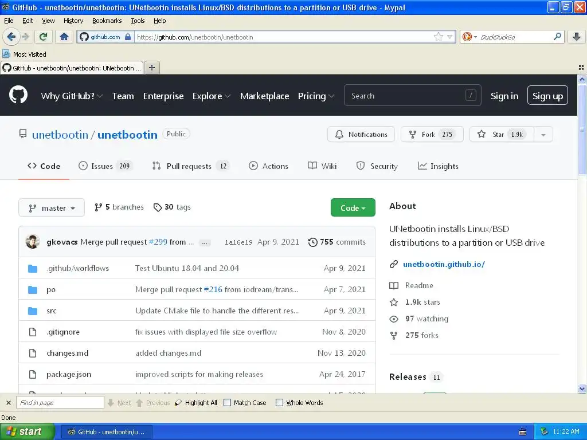Switch to the Wiki tab
Screen dimensions: 587x440
[x=322, y=166]
